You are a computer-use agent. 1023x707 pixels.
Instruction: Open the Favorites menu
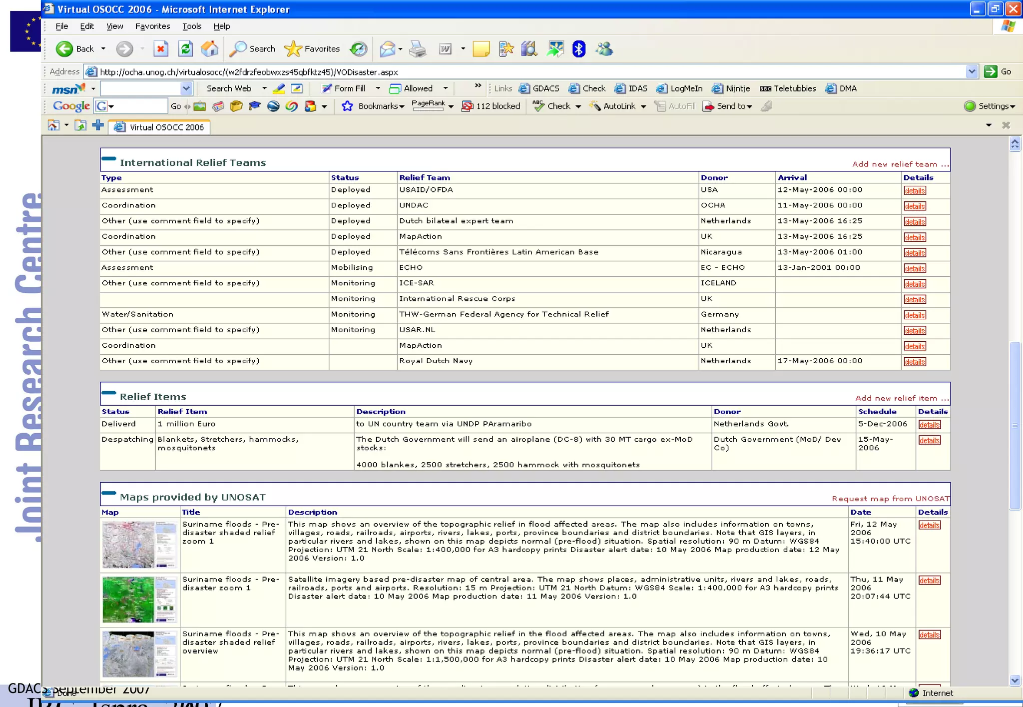coord(152,26)
